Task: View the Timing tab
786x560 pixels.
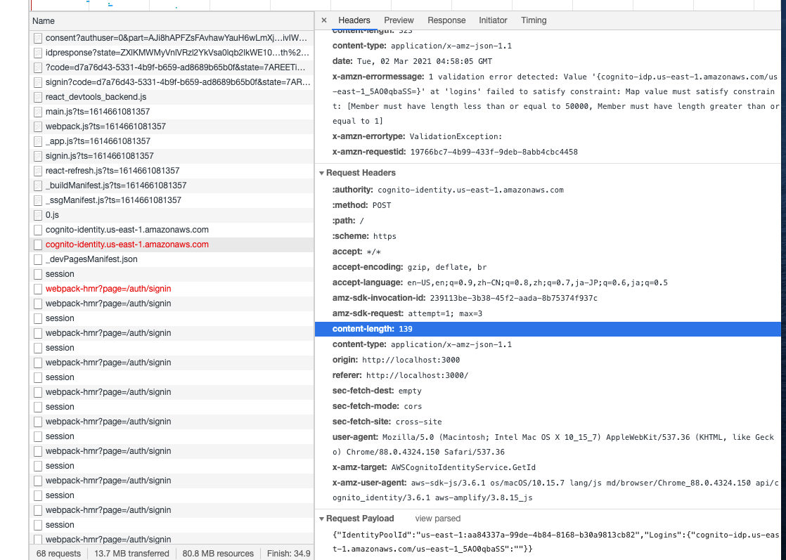Action: click(534, 20)
